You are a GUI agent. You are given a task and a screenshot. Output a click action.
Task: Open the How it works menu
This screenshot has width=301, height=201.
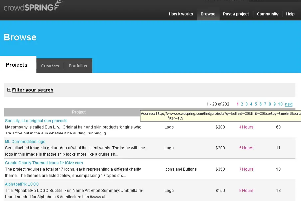tap(181, 14)
